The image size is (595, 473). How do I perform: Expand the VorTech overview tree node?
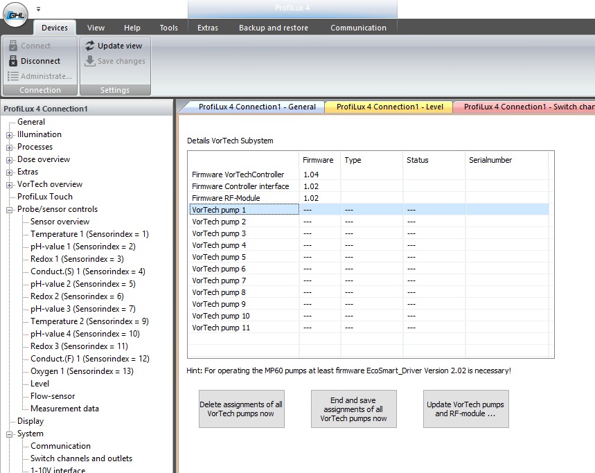9,185
